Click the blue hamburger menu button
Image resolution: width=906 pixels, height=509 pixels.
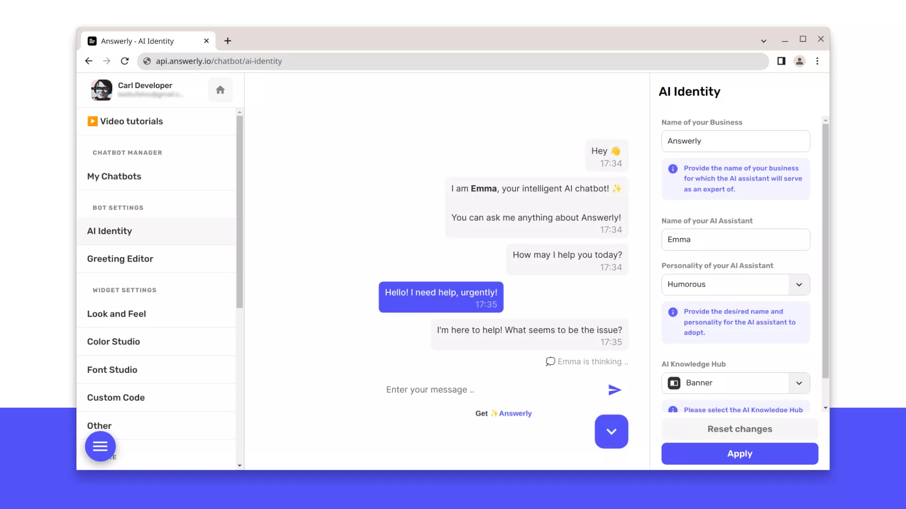point(100,446)
